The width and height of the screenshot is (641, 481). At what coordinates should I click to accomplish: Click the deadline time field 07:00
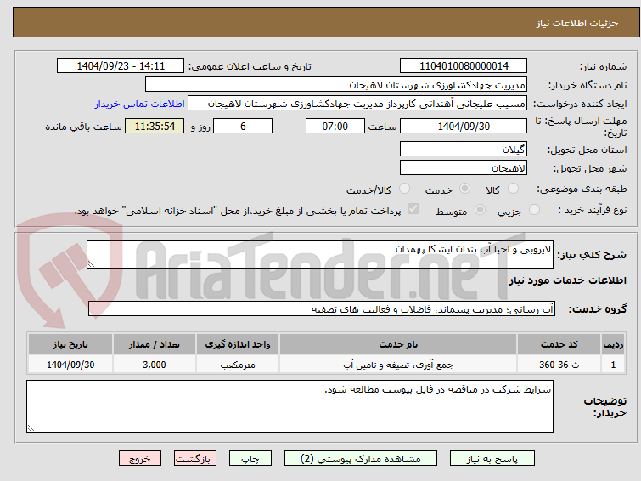click(335, 126)
